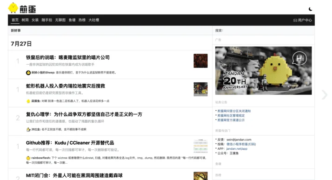Follow the jandan.net/app link

coord(237,149)
